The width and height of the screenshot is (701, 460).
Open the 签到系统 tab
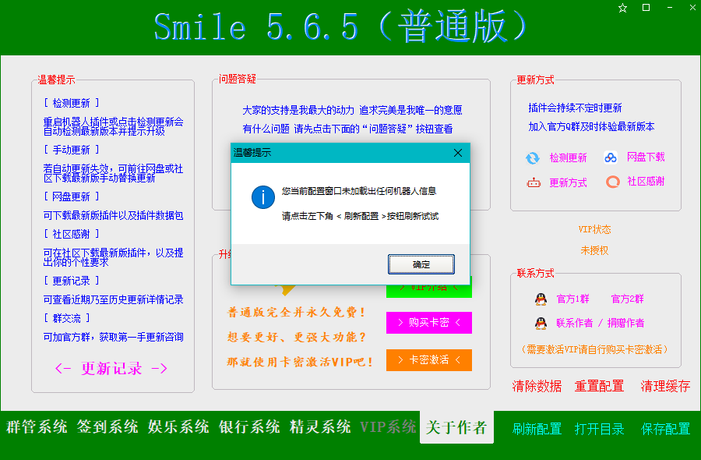tap(107, 427)
